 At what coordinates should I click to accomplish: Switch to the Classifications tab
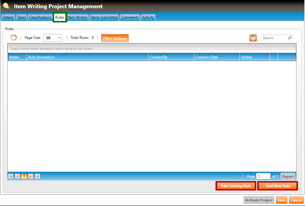pyautogui.click(x=40, y=17)
